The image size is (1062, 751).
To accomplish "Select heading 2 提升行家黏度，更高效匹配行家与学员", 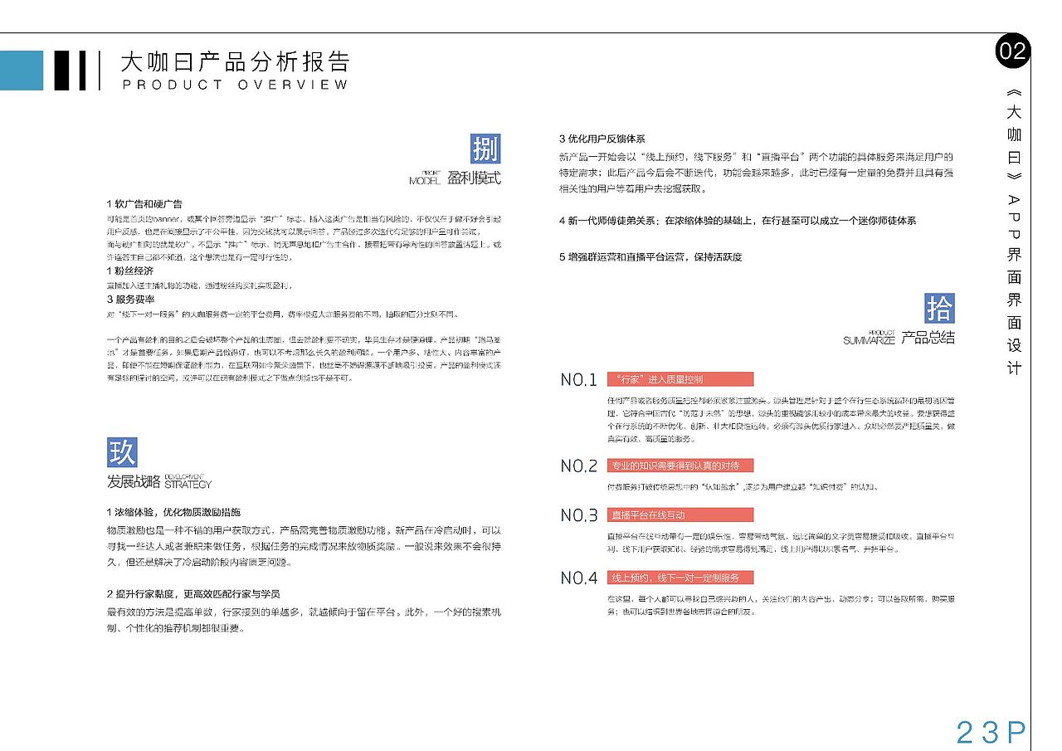I will coord(192,593).
